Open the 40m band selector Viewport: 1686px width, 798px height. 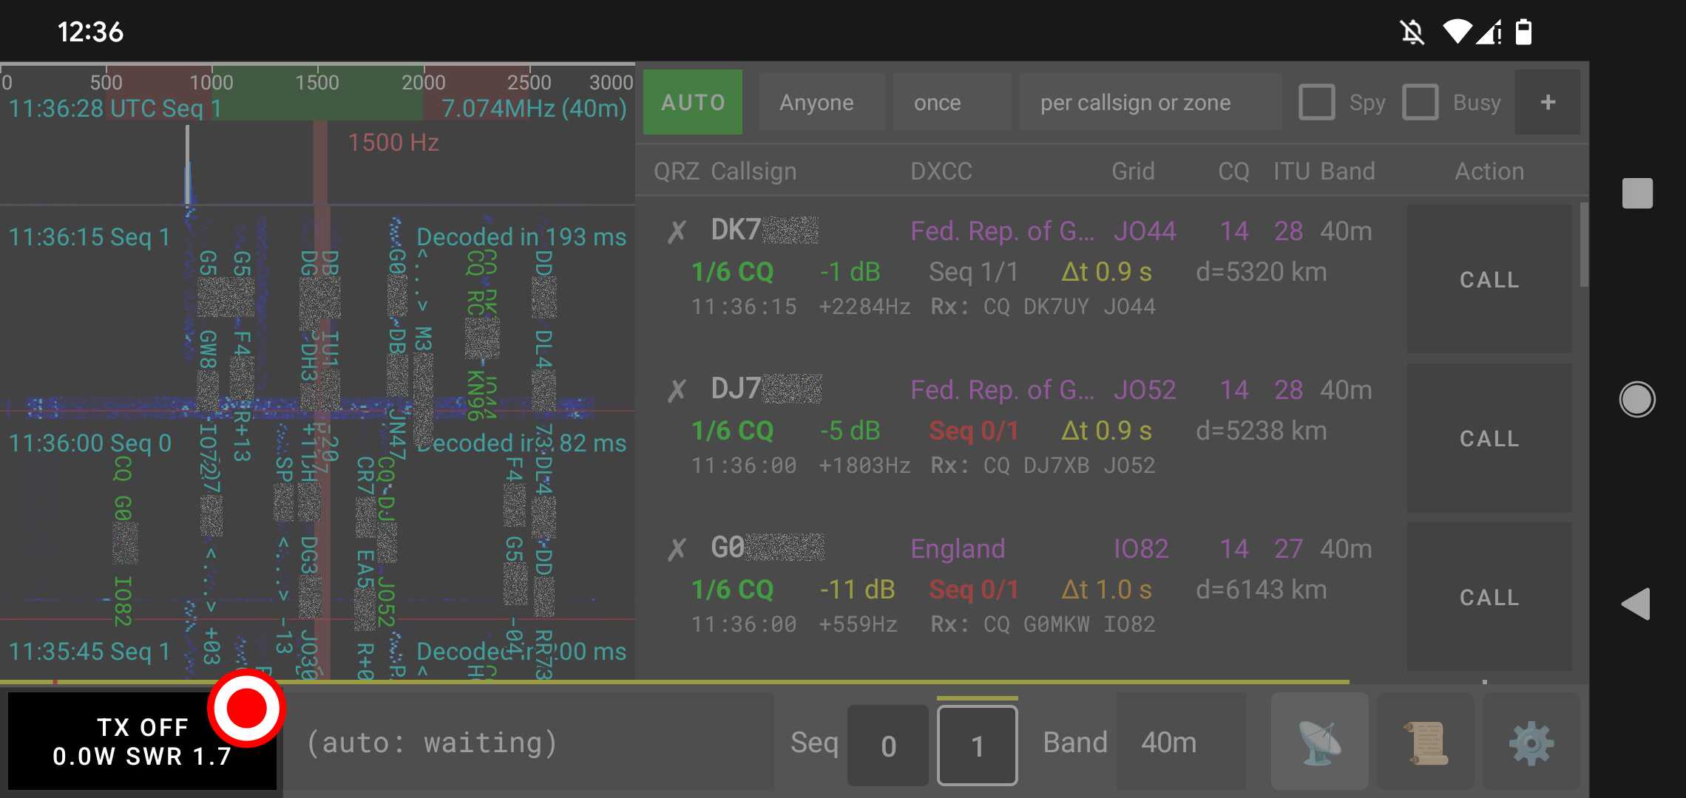click(1168, 742)
